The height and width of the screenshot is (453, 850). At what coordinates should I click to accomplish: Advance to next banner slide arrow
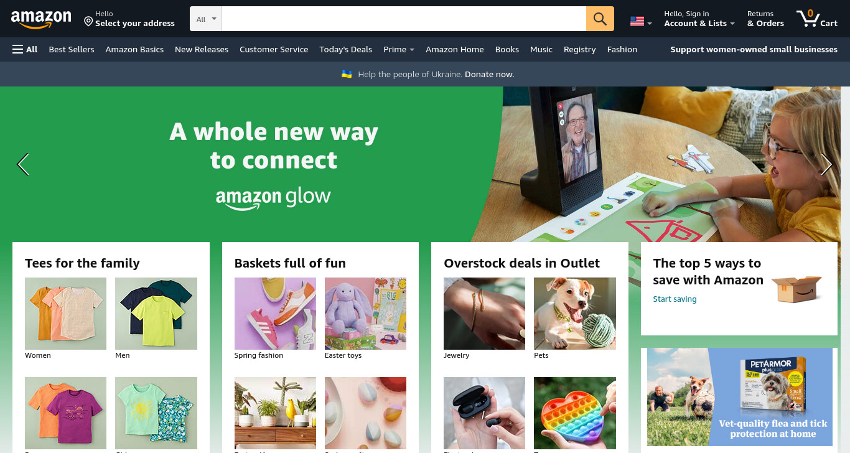pyautogui.click(x=826, y=164)
